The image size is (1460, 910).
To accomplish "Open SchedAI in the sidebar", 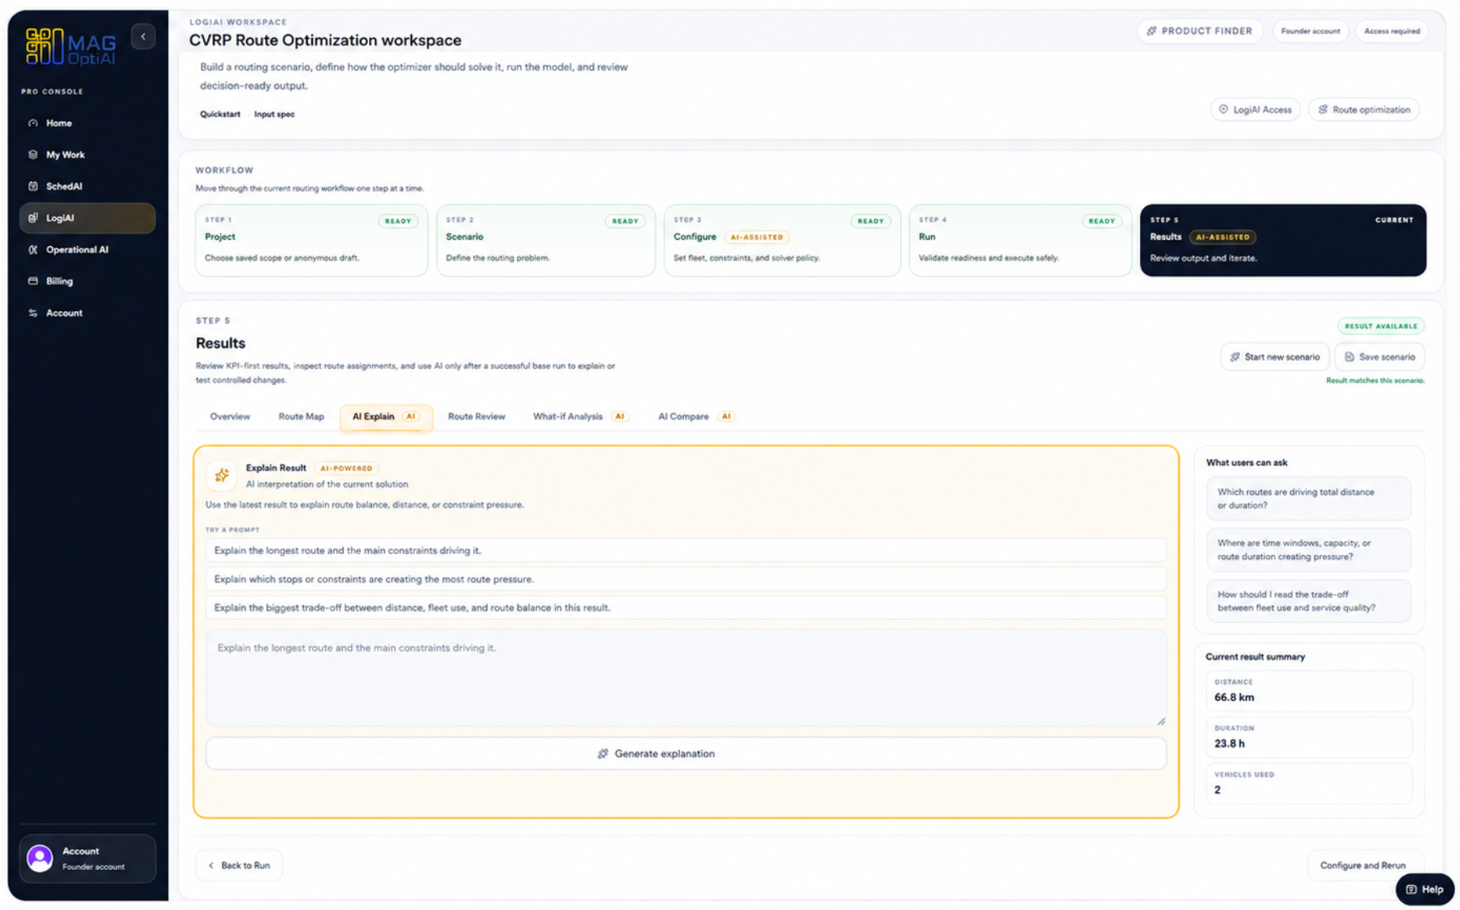I will click(x=87, y=186).
